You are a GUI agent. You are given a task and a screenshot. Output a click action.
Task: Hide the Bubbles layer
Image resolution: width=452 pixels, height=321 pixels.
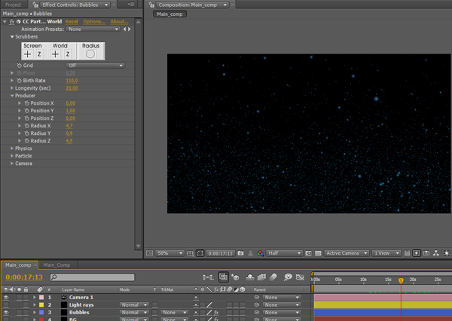(x=6, y=313)
